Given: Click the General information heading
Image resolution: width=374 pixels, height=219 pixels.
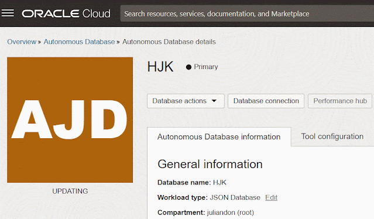Looking at the screenshot, I should [210, 164].
